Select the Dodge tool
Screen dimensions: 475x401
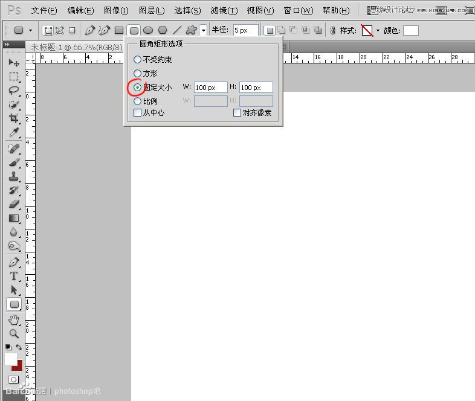pyautogui.click(x=14, y=246)
